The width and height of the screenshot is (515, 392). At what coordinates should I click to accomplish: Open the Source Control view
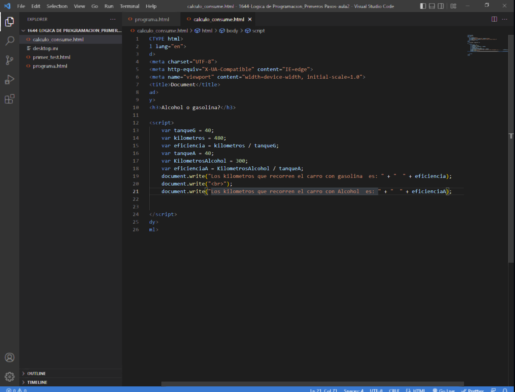tap(9, 60)
